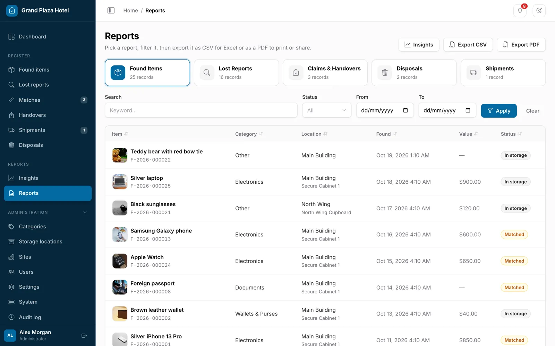Open Settings in the sidebar
The image size is (555, 346).
click(48, 287)
